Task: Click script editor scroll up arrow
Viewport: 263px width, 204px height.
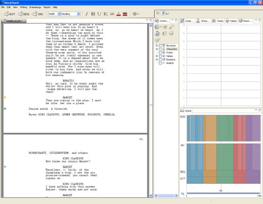Action: pyautogui.click(x=151, y=26)
